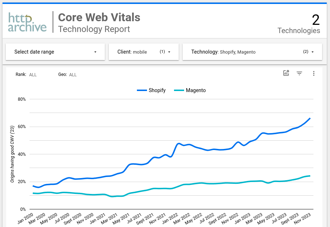Open the chart three-dot more options menu

[313, 73]
